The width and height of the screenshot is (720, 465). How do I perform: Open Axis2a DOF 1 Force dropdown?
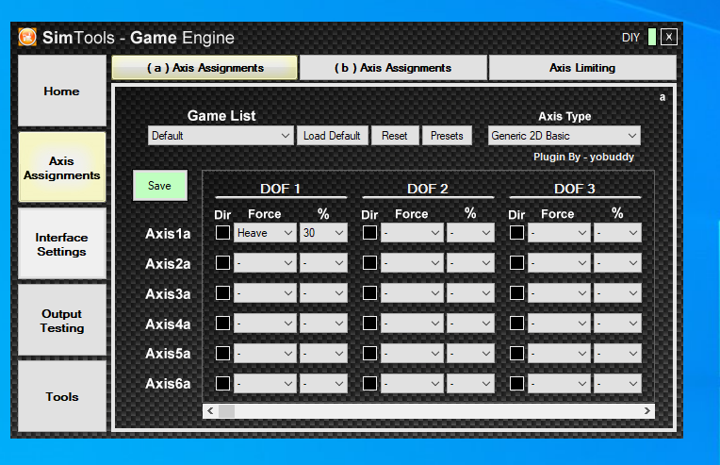[x=265, y=263]
